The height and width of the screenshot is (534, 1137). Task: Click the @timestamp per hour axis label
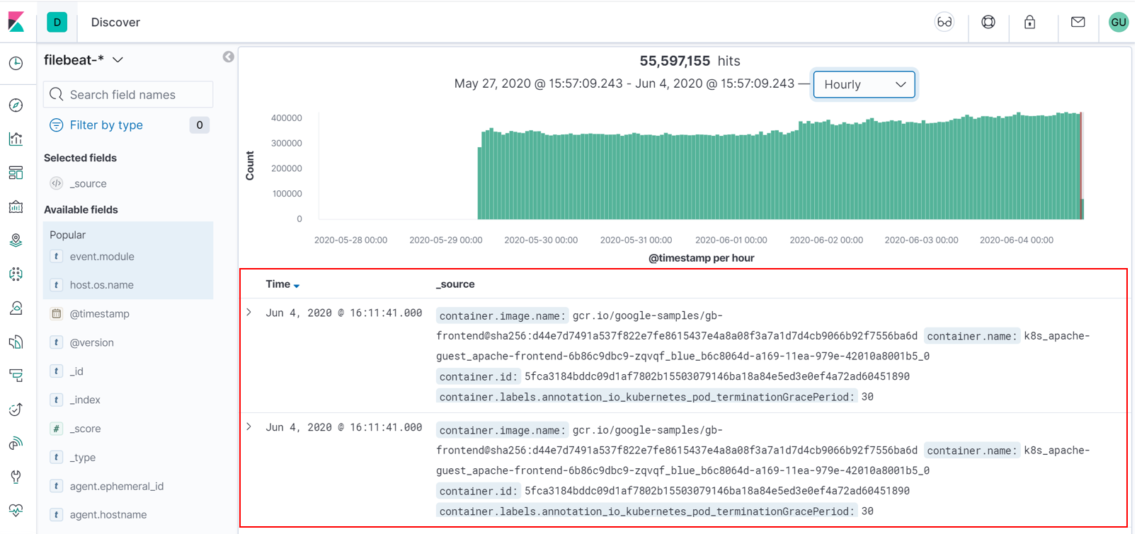701,258
